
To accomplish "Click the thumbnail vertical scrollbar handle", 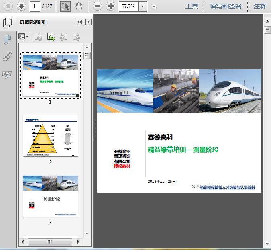I will [87, 55].
